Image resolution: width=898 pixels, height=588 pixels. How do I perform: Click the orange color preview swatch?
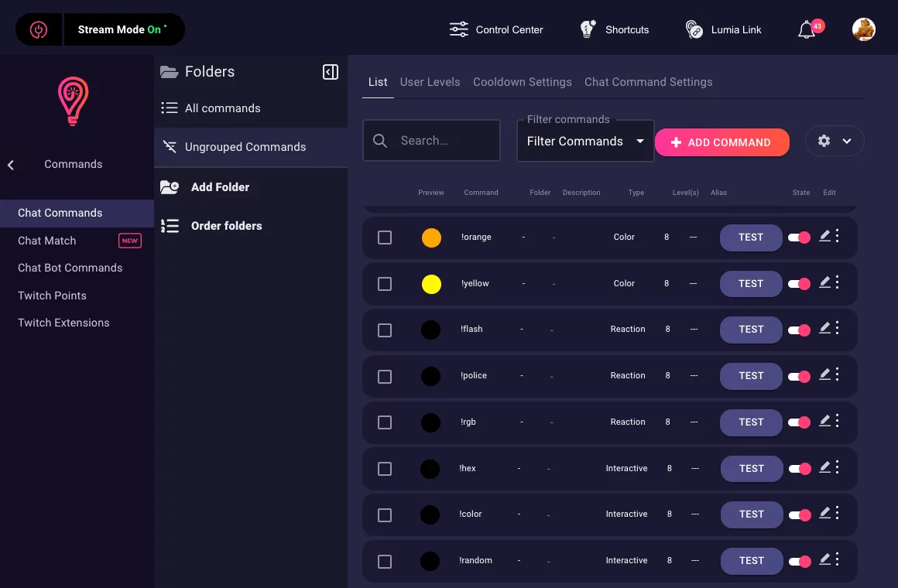pyautogui.click(x=431, y=238)
